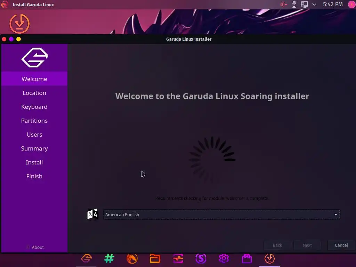Select the Partitions step in sidebar
The image size is (356, 267).
(34, 121)
